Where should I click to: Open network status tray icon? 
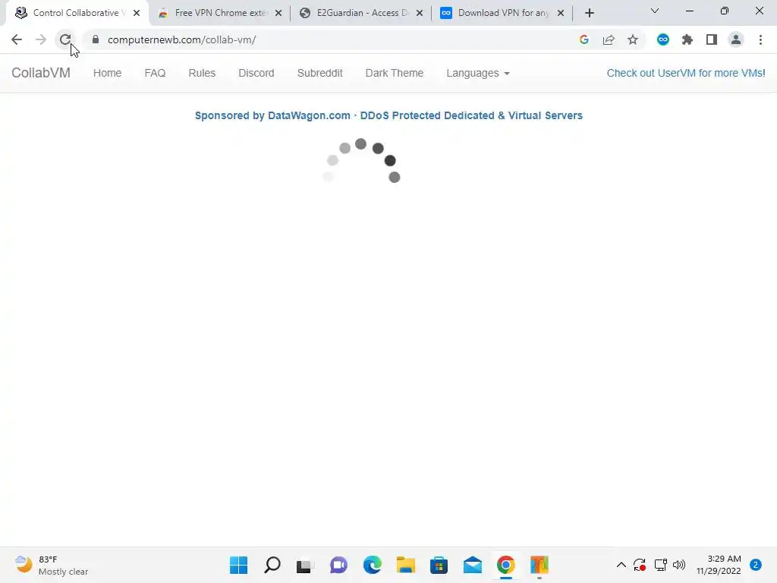pyautogui.click(x=661, y=565)
